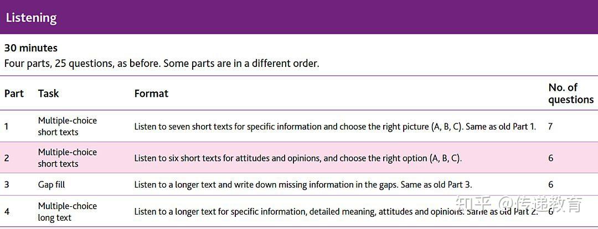Click the question count "7" for Part 1
This screenshot has width=598, height=229.
click(x=550, y=126)
